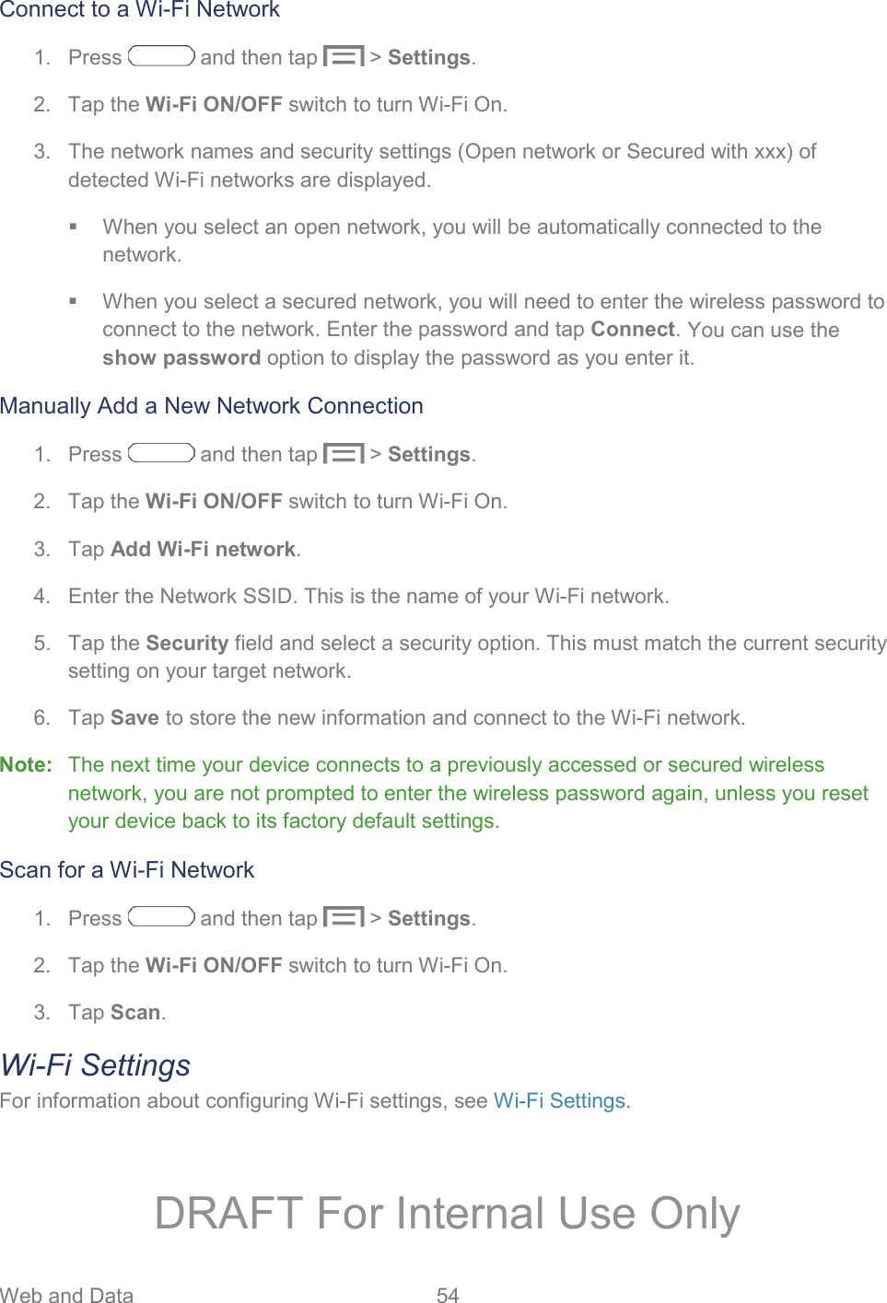Click the italic Wi-Fi Settings section title
The image size is (887, 1303).
point(96,1065)
